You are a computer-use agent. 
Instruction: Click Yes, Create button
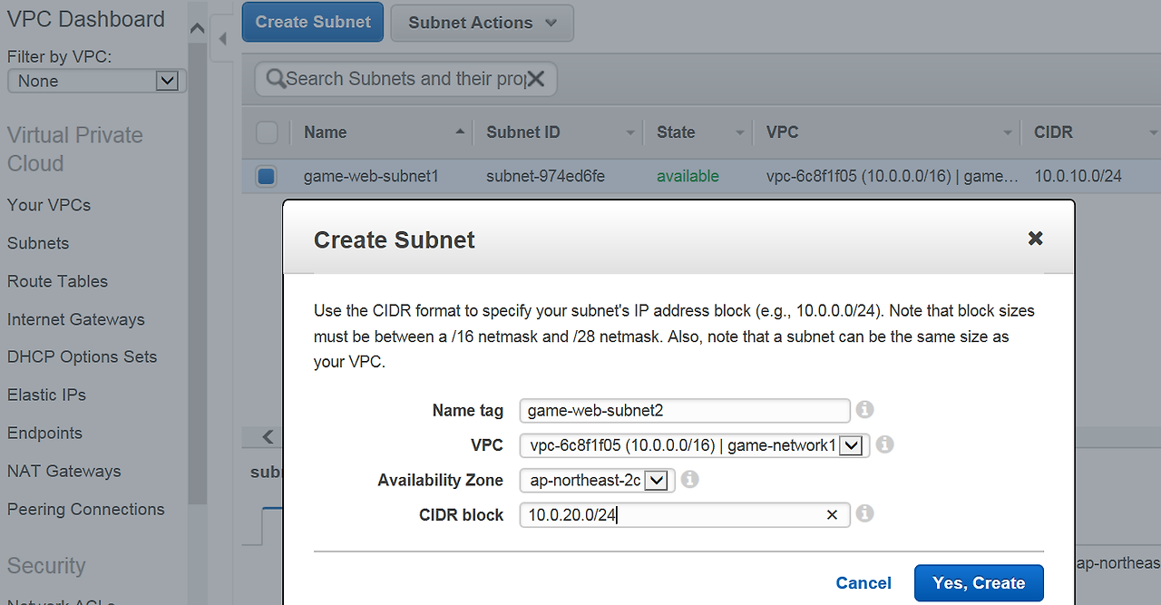coord(979,583)
